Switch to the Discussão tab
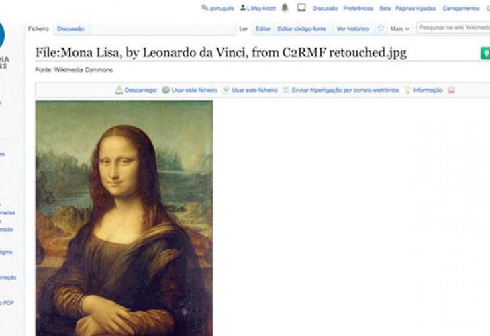 [x=70, y=28]
